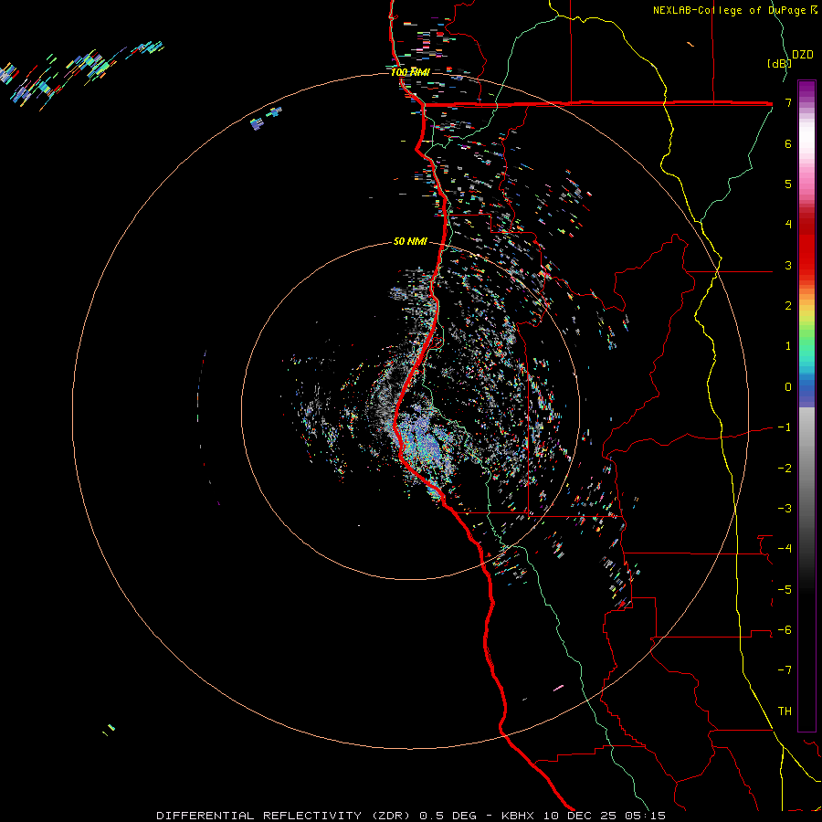Viewport: 822px width, 822px height.
Task: Click the bottom product title caption
Action: 411,816
